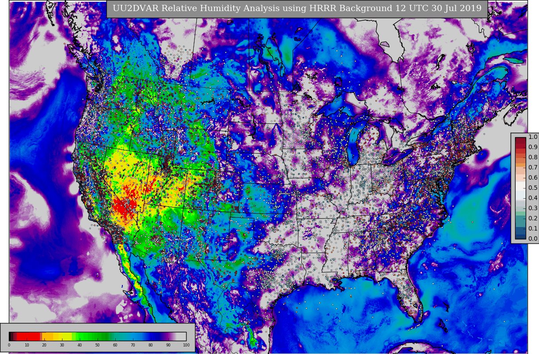This screenshot has width=539, height=354.
Task: Click the 70 tick label on humidity colorbar
Action: pyautogui.click(x=133, y=345)
